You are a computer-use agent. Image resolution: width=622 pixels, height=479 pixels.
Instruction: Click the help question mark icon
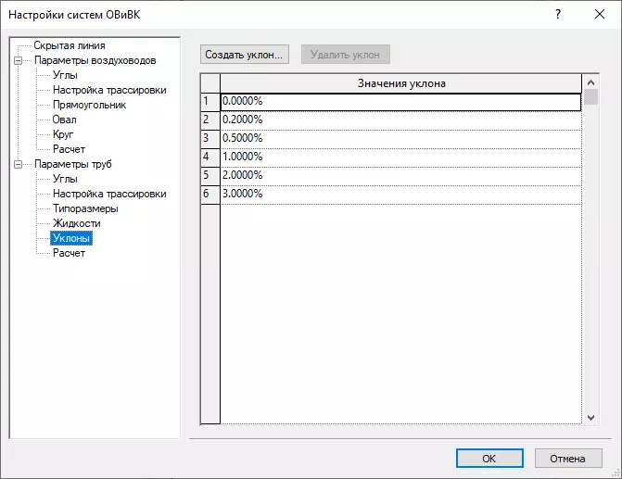pos(558,15)
